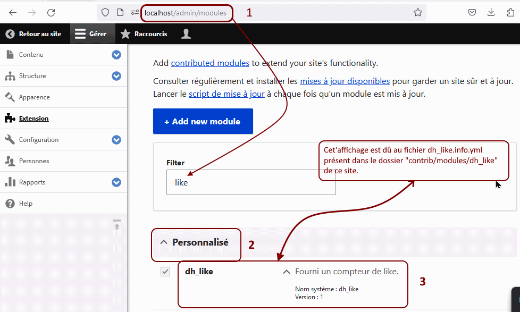Click the Add new module button
520x312 pixels.
tap(203, 121)
